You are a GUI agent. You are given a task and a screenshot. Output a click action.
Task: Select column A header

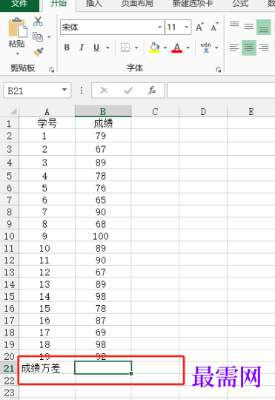tap(47, 112)
